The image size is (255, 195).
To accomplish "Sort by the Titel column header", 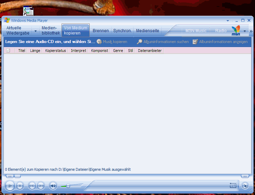I will tap(22, 51).
